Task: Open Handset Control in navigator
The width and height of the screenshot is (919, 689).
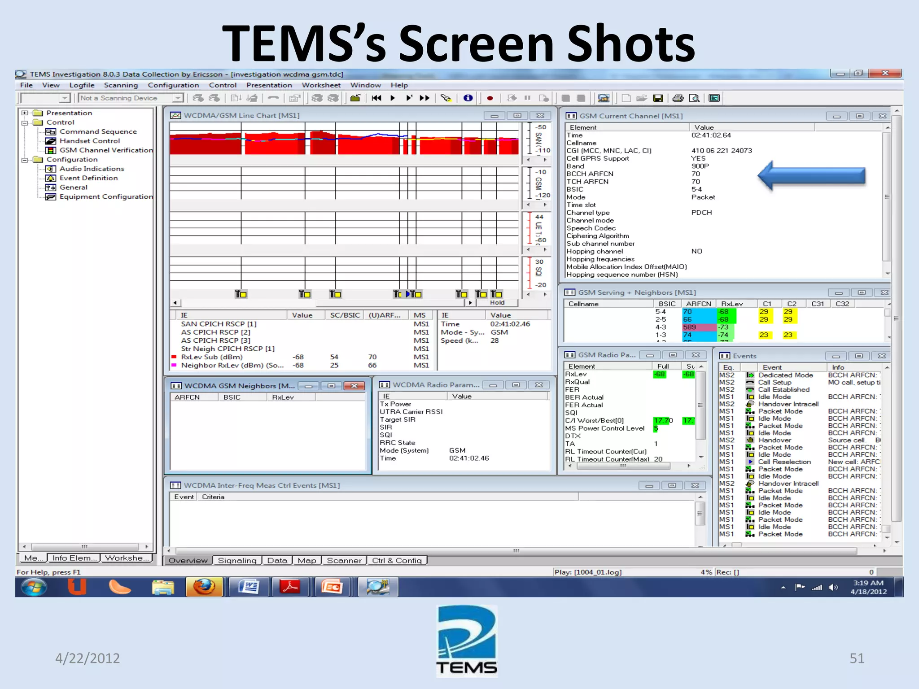Action: (x=90, y=141)
